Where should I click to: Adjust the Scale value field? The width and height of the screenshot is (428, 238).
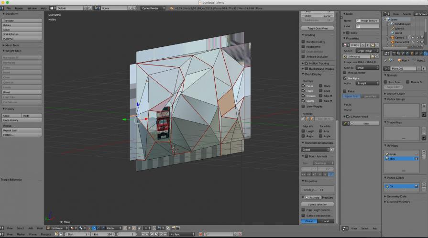point(318,16)
